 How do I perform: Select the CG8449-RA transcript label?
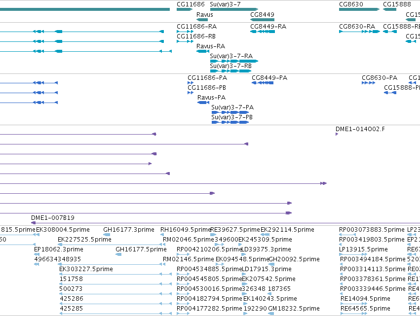click(268, 27)
